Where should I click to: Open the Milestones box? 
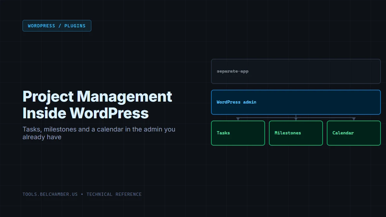(x=296, y=133)
